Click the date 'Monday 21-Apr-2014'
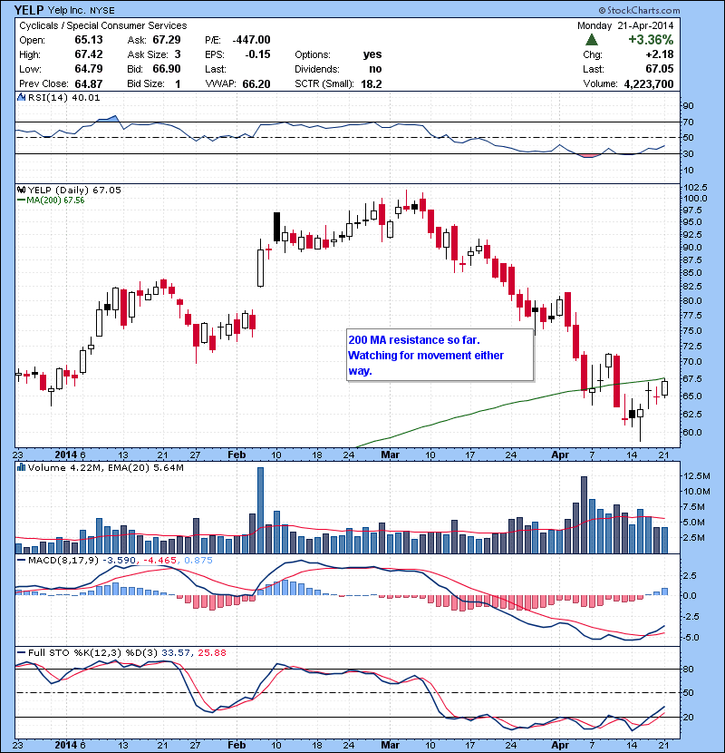Screen dimensions: 725x753 pyautogui.click(x=625, y=25)
